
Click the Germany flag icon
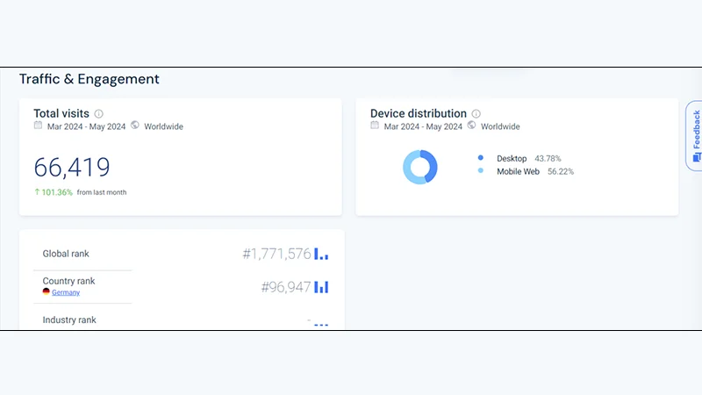tap(47, 291)
